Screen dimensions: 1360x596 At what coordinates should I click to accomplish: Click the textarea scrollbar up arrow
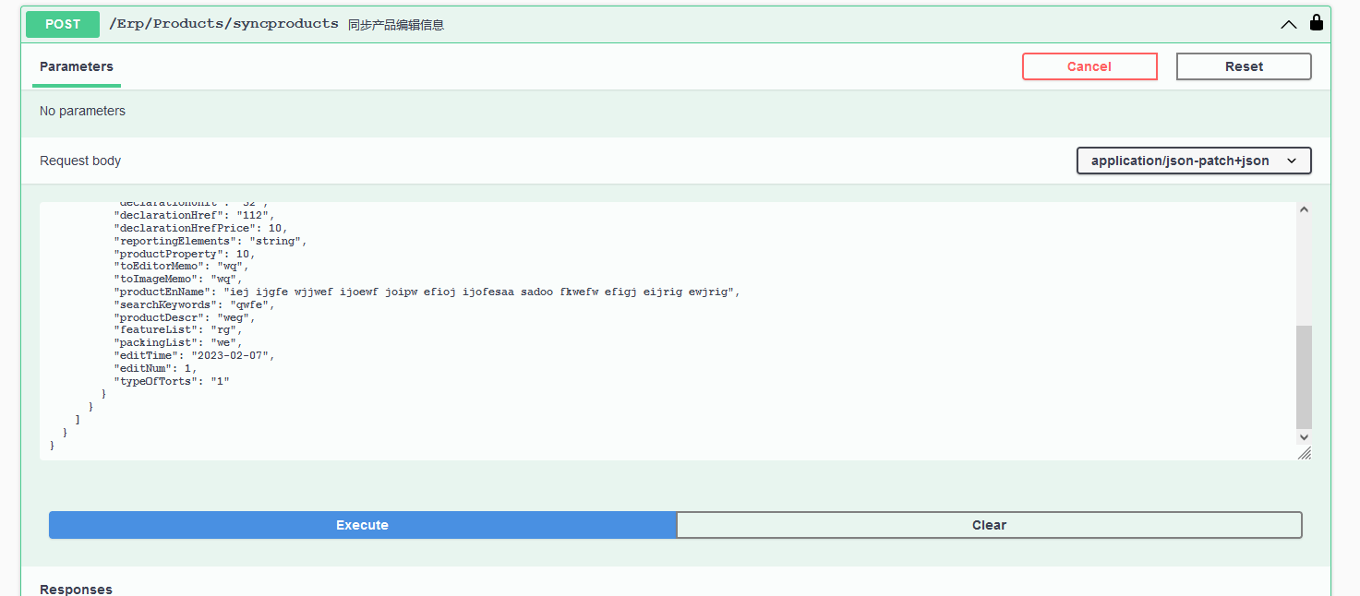coord(1304,209)
